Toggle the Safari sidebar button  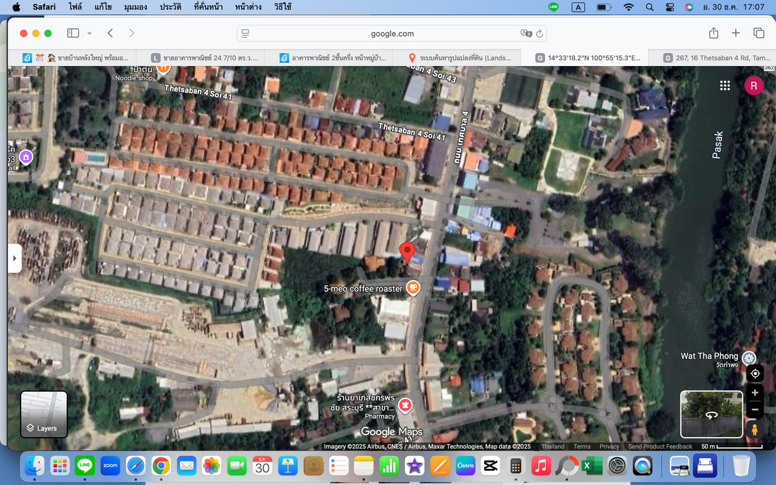[73, 33]
